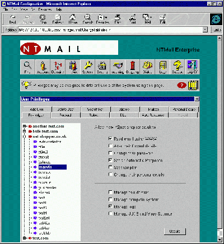Open the Favorites menu in menu bar

coord(45,10)
